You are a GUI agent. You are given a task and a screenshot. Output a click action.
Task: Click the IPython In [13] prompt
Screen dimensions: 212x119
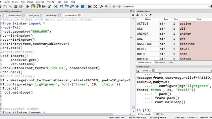click(144, 110)
